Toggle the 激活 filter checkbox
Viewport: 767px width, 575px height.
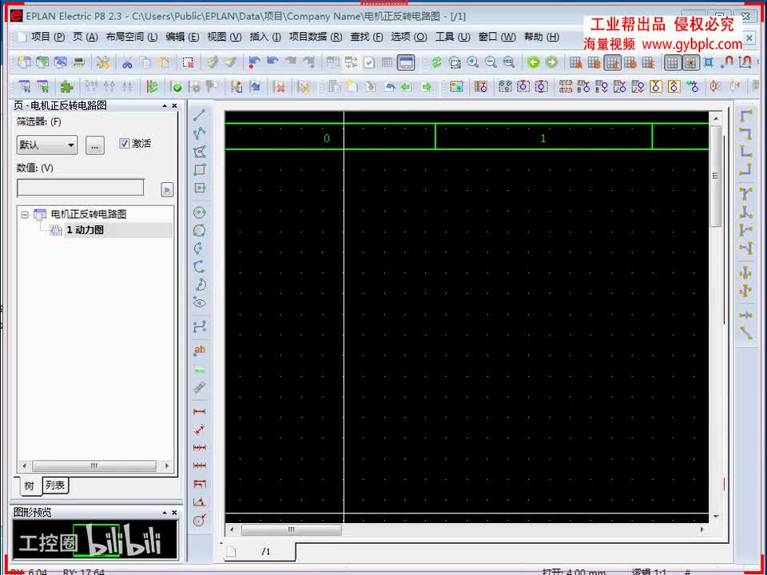125,143
